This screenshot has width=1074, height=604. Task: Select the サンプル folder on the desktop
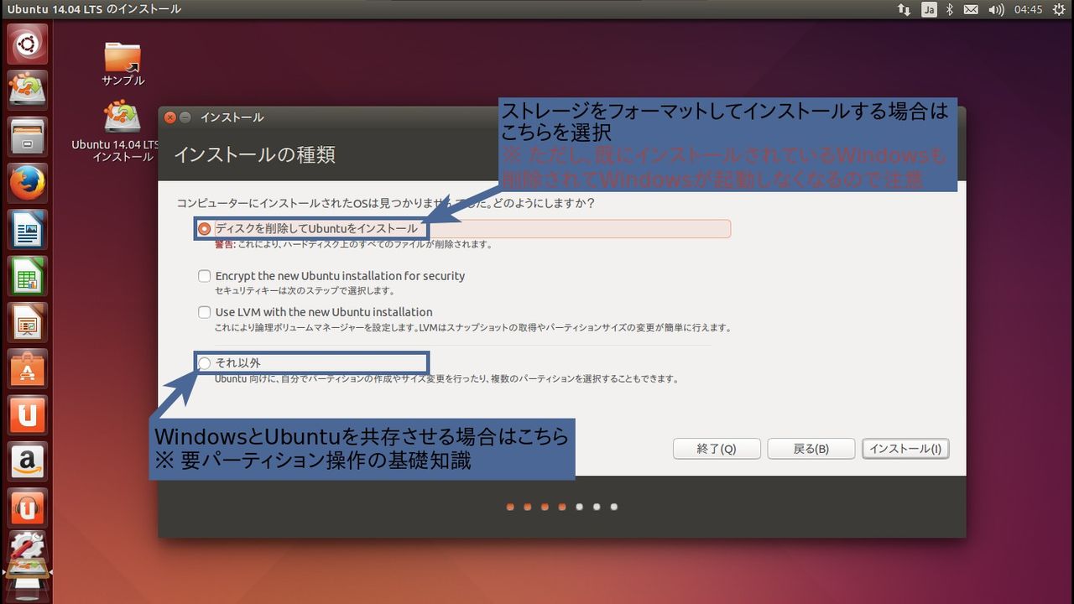(123, 65)
